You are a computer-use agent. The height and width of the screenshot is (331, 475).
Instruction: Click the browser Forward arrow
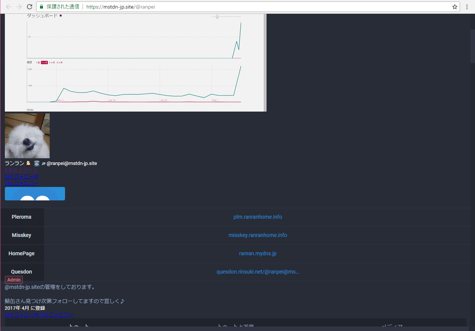pyautogui.click(x=19, y=7)
